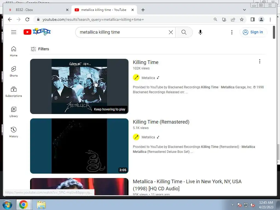Open the black album Killing Time thumbnail
This screenshot has height=210, width=280.
point(79,146)
